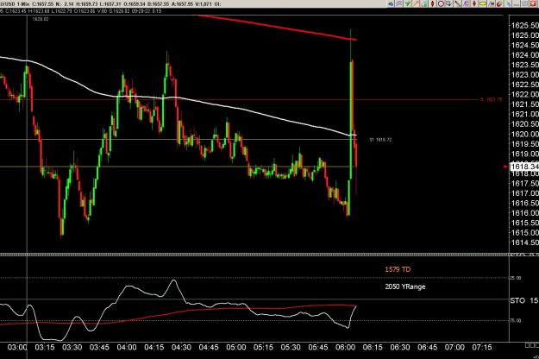This screenshot has width=539, height=359.
Task: Click the 03:00 time axis label
Action: tap(17, 347)
